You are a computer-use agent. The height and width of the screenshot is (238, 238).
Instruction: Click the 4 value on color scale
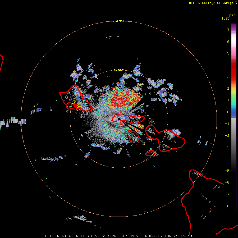228,65
